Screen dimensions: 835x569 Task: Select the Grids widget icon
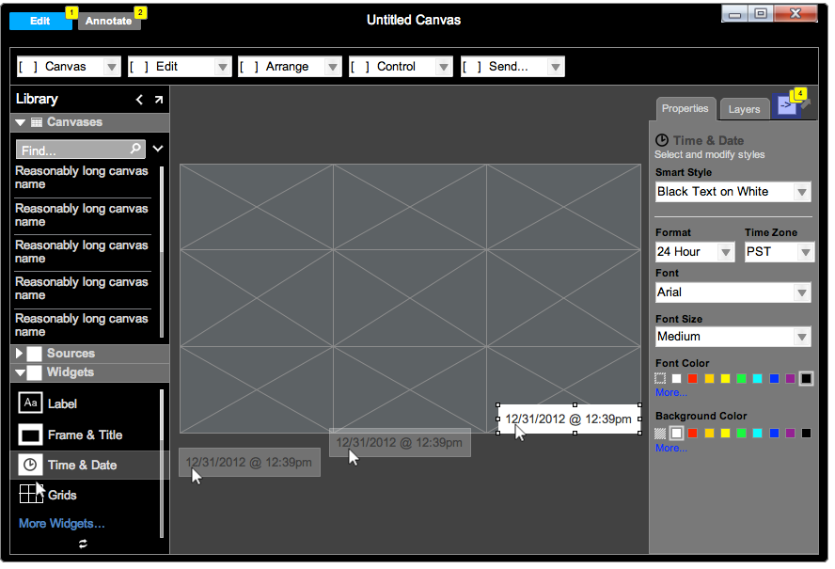tap(30, 494)
